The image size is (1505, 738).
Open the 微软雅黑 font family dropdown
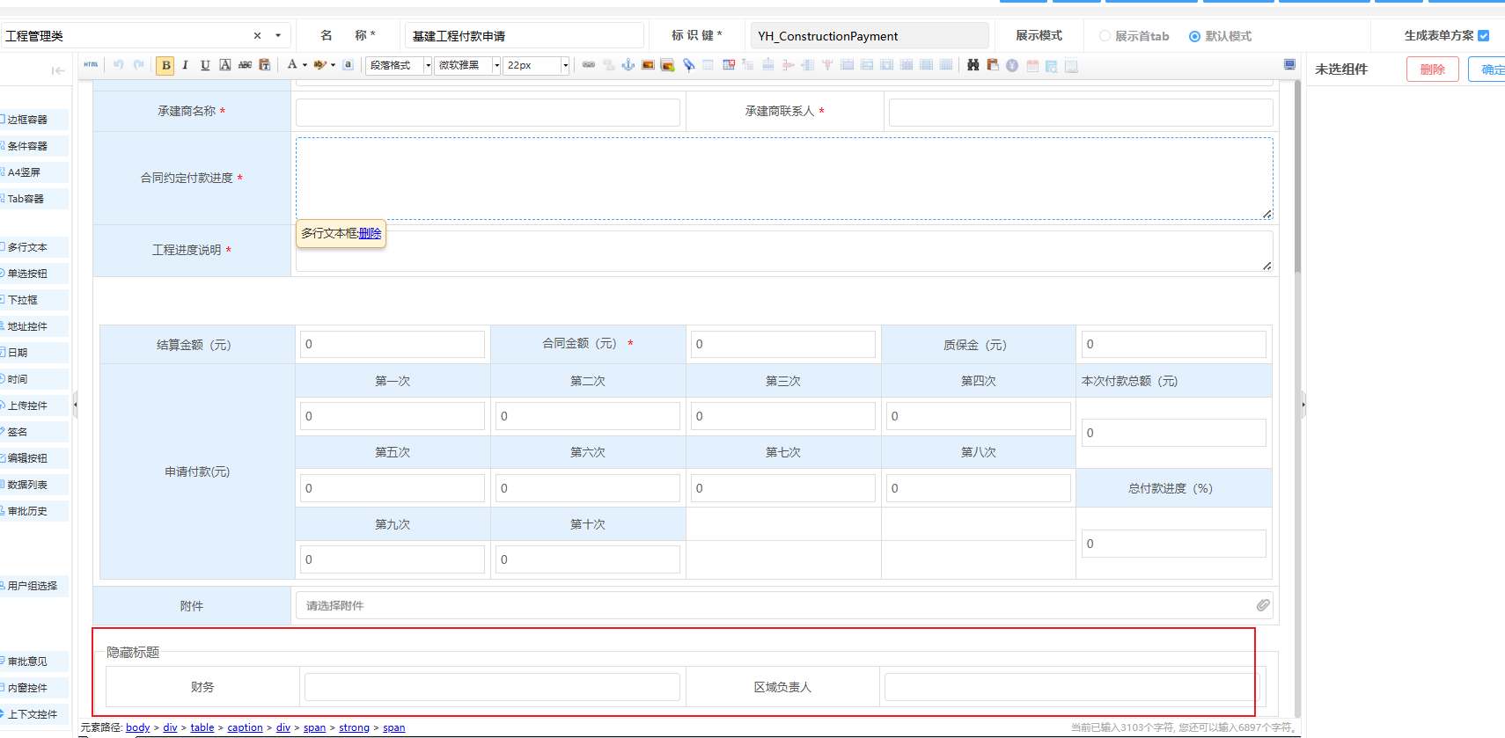(467, 65)
